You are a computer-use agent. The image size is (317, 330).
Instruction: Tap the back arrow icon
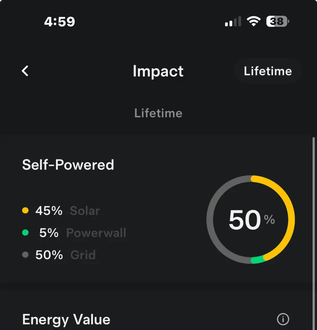(25, 71)
